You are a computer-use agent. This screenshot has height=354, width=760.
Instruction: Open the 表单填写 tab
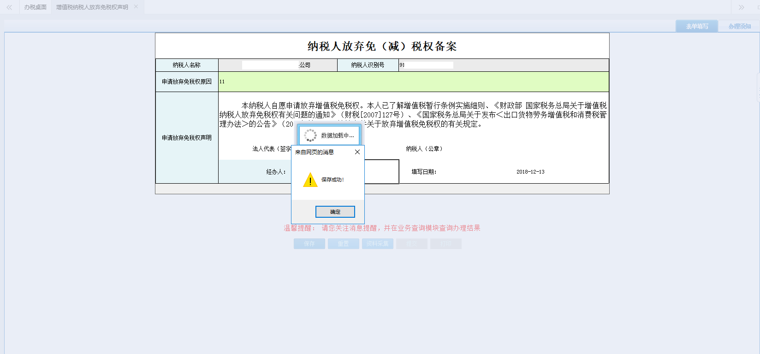point(697,26)
